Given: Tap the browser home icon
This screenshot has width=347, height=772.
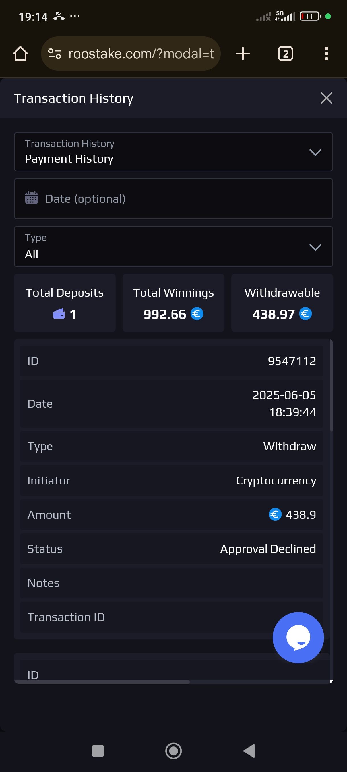Looking at the screenshot, I should tap(20, 54).
